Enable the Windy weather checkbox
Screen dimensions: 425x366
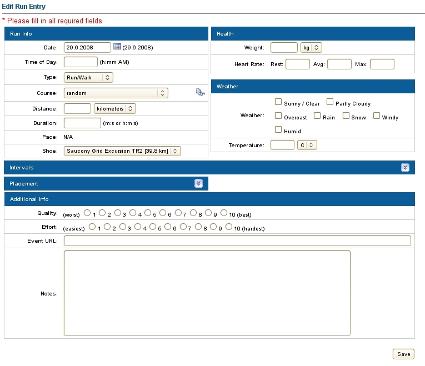coord(377,116)
